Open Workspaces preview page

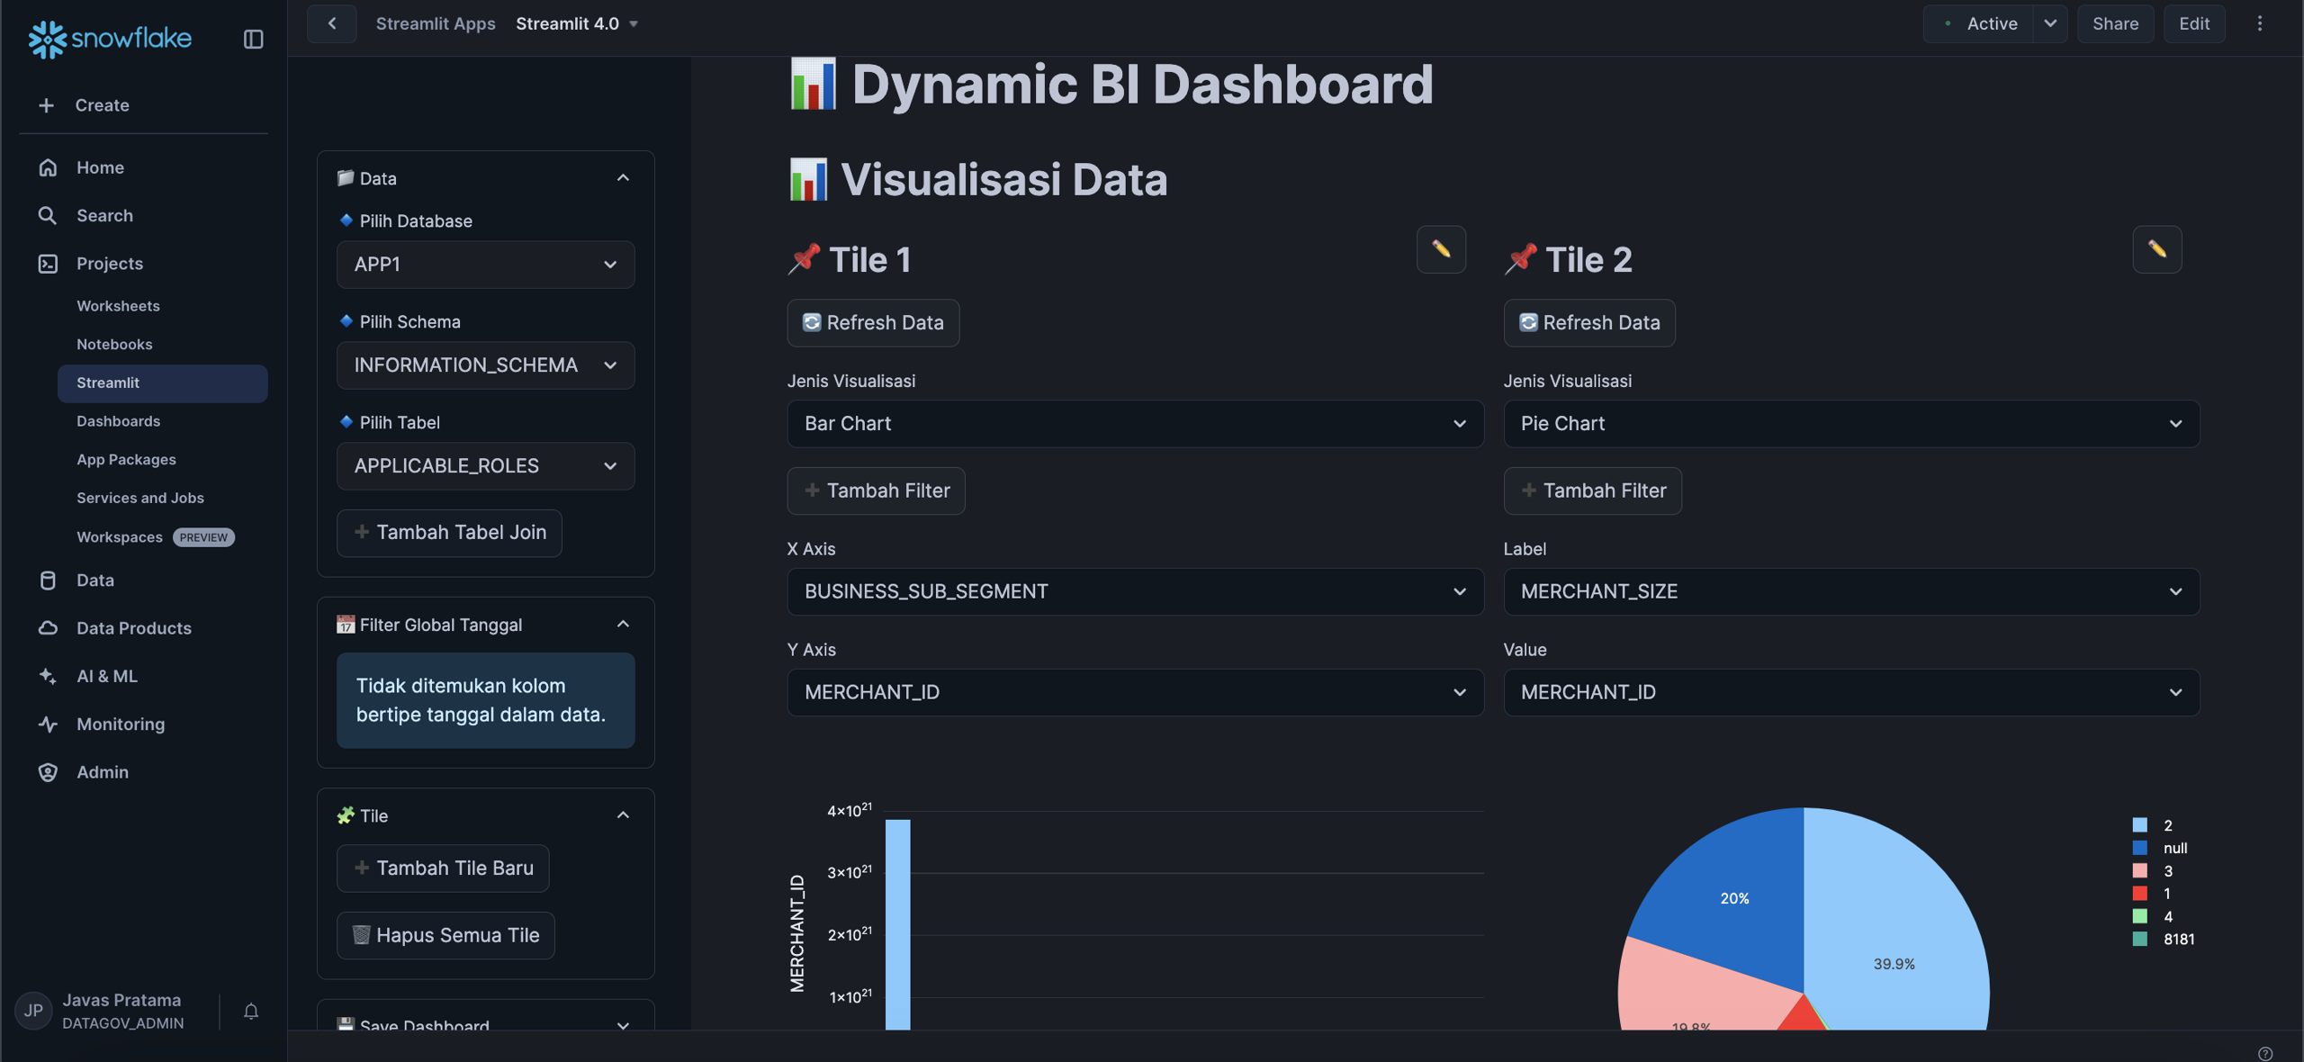[x=155, y=537]
